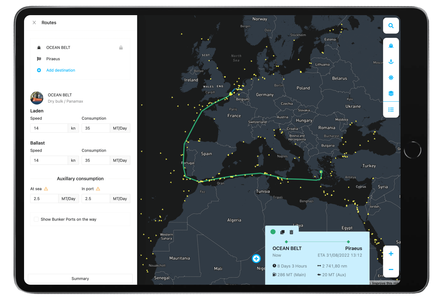Image resolution: width=443 pixels, height=300 pixels.
Task: Click the Add destination link
Action: [x=60, y=70]
